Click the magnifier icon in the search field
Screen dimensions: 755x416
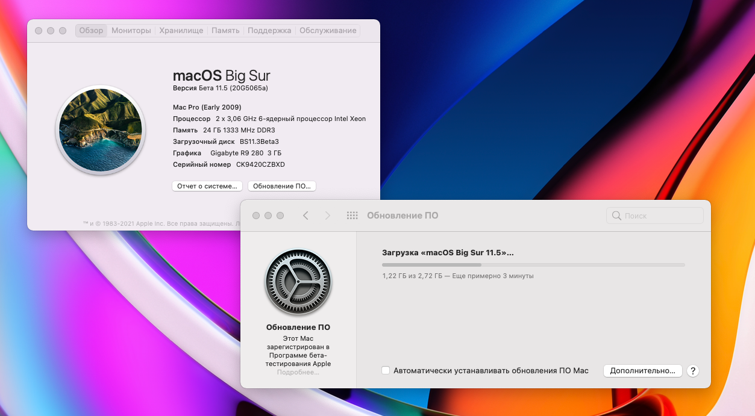616,216
